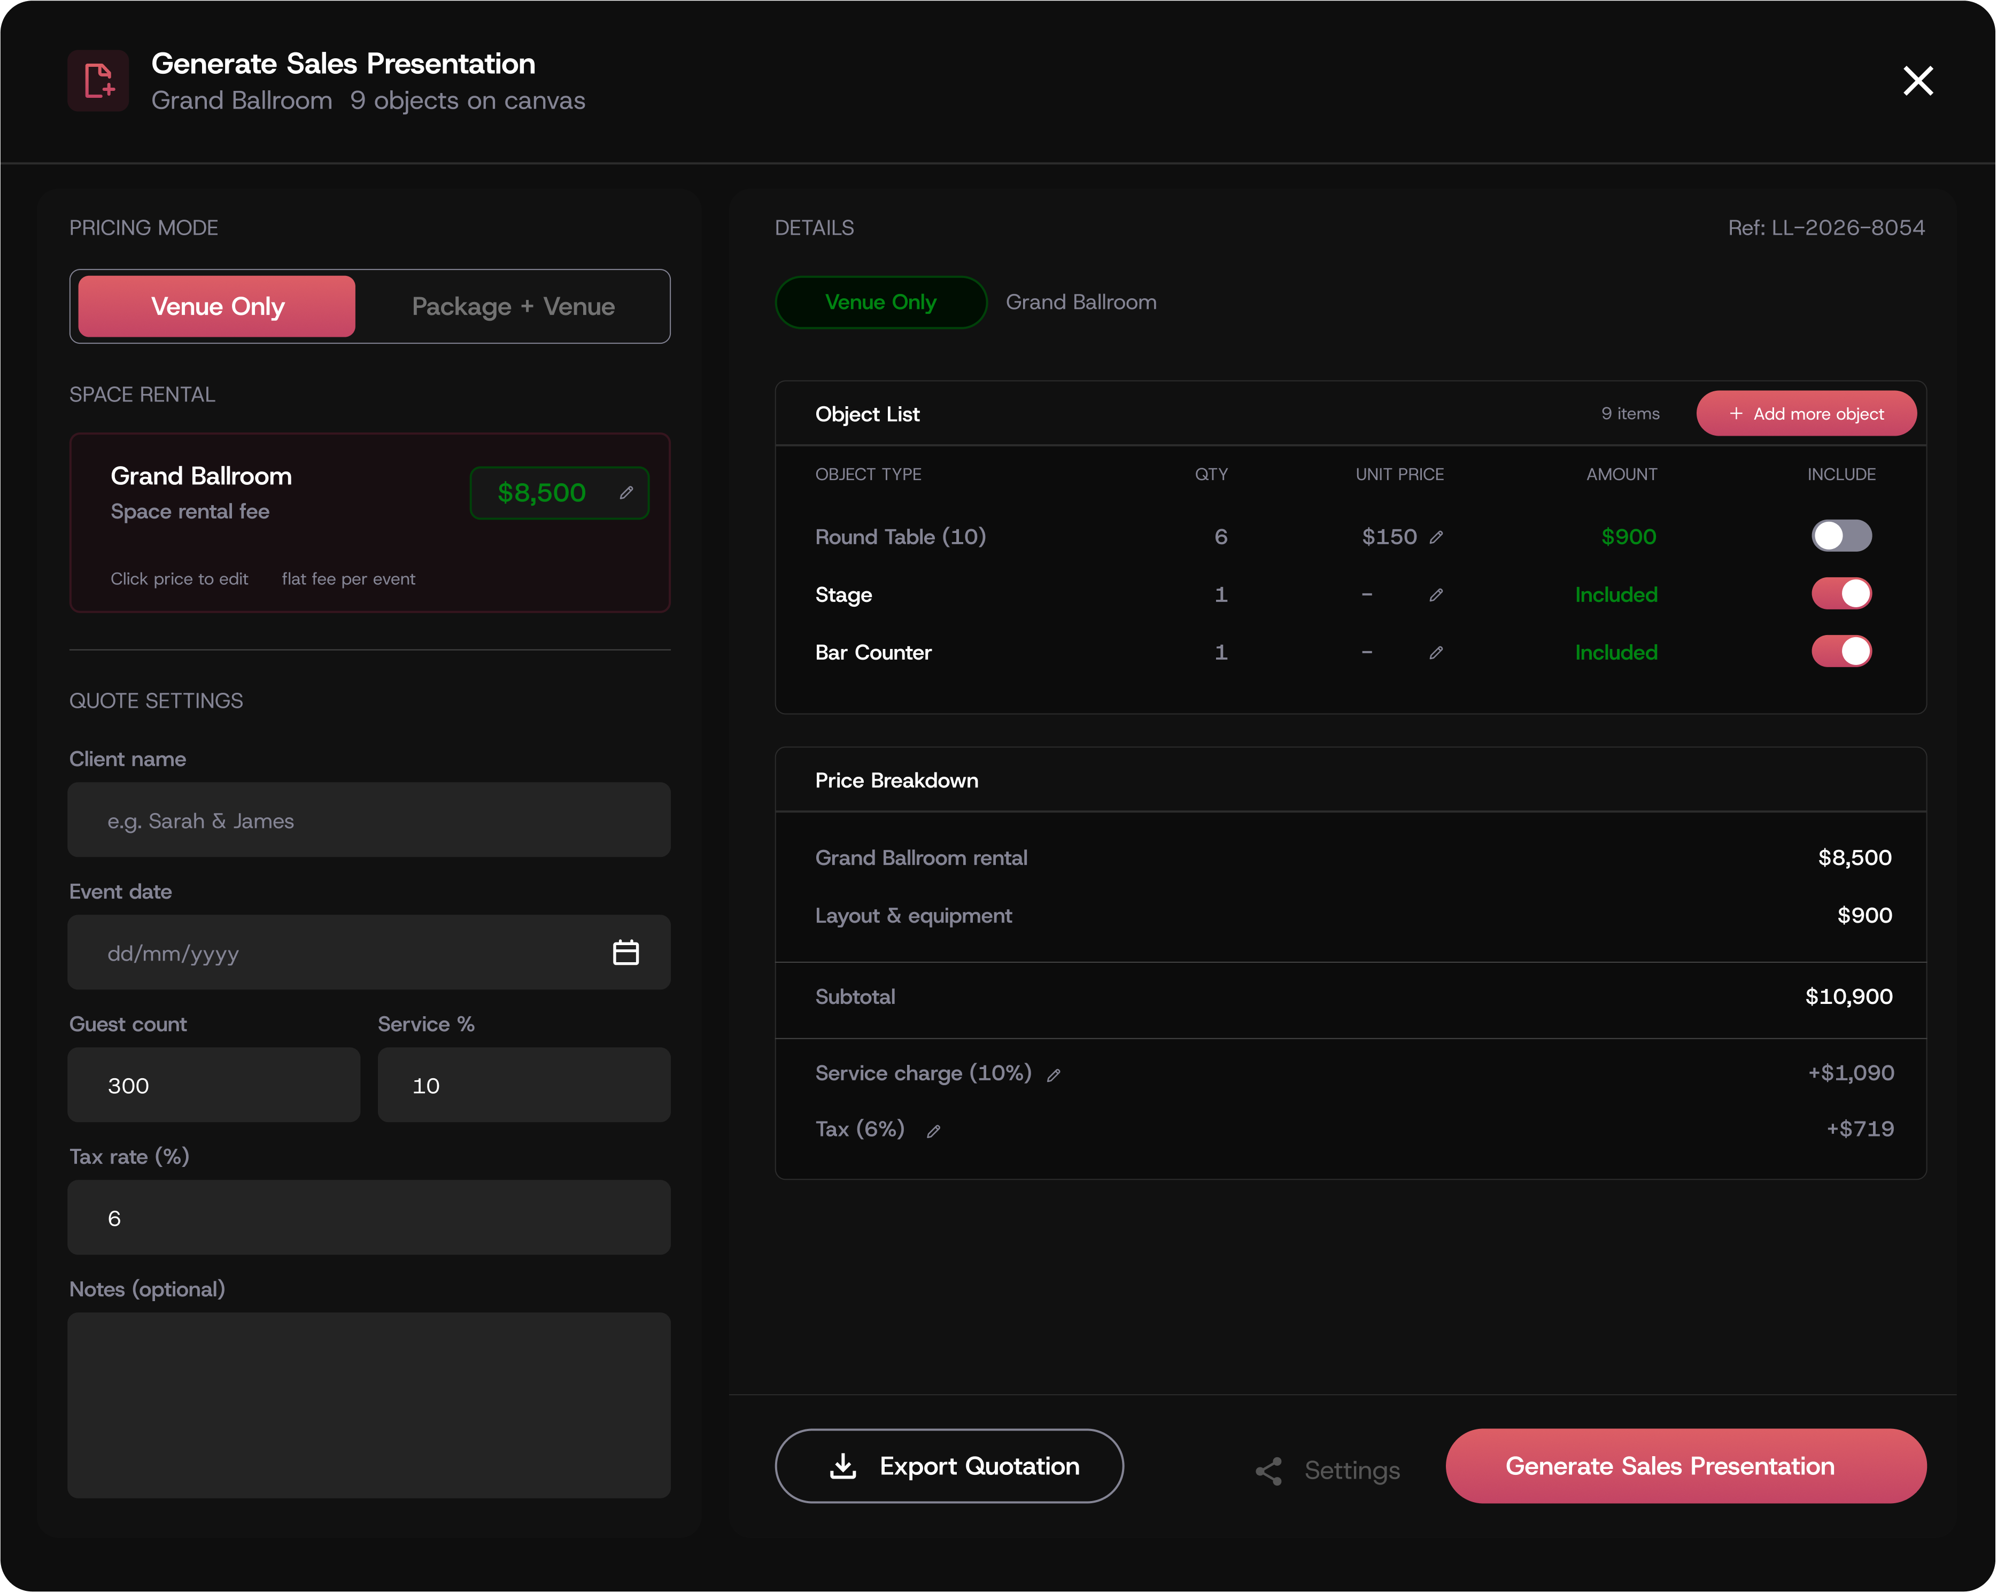Click Generate Sales Presentation button
1997x1593 pixels.
(x=1686, y=1466)
